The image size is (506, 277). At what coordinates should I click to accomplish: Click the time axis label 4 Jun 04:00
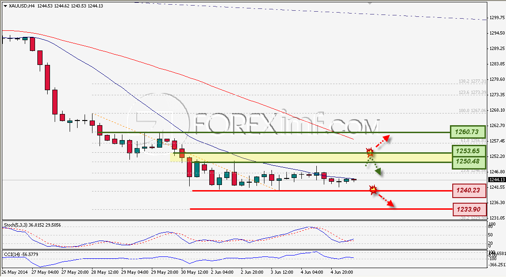coord(312,272)
